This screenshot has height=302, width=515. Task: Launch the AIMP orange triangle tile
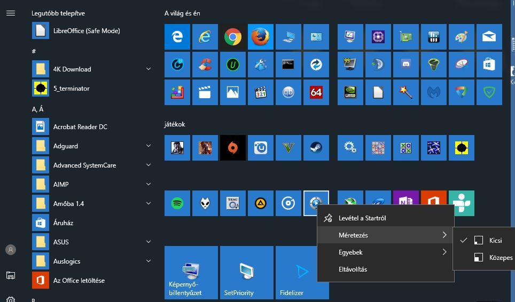pos(261,203)
